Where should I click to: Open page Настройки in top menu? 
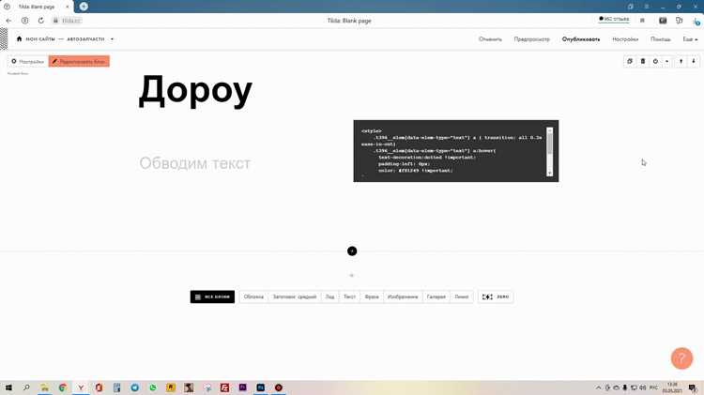coord(625,39)
